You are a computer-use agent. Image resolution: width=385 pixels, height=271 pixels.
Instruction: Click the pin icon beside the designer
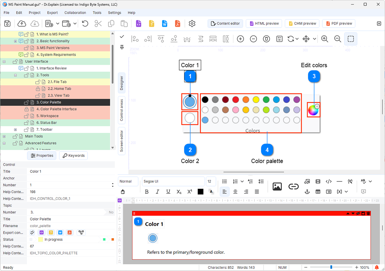[122, 47]
